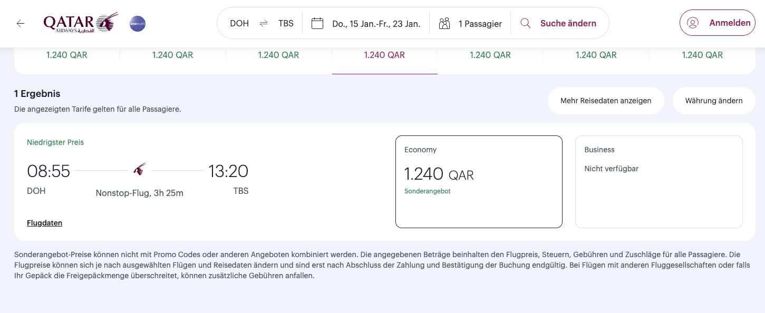Select the Business fare card

click(x=659, y=182)
